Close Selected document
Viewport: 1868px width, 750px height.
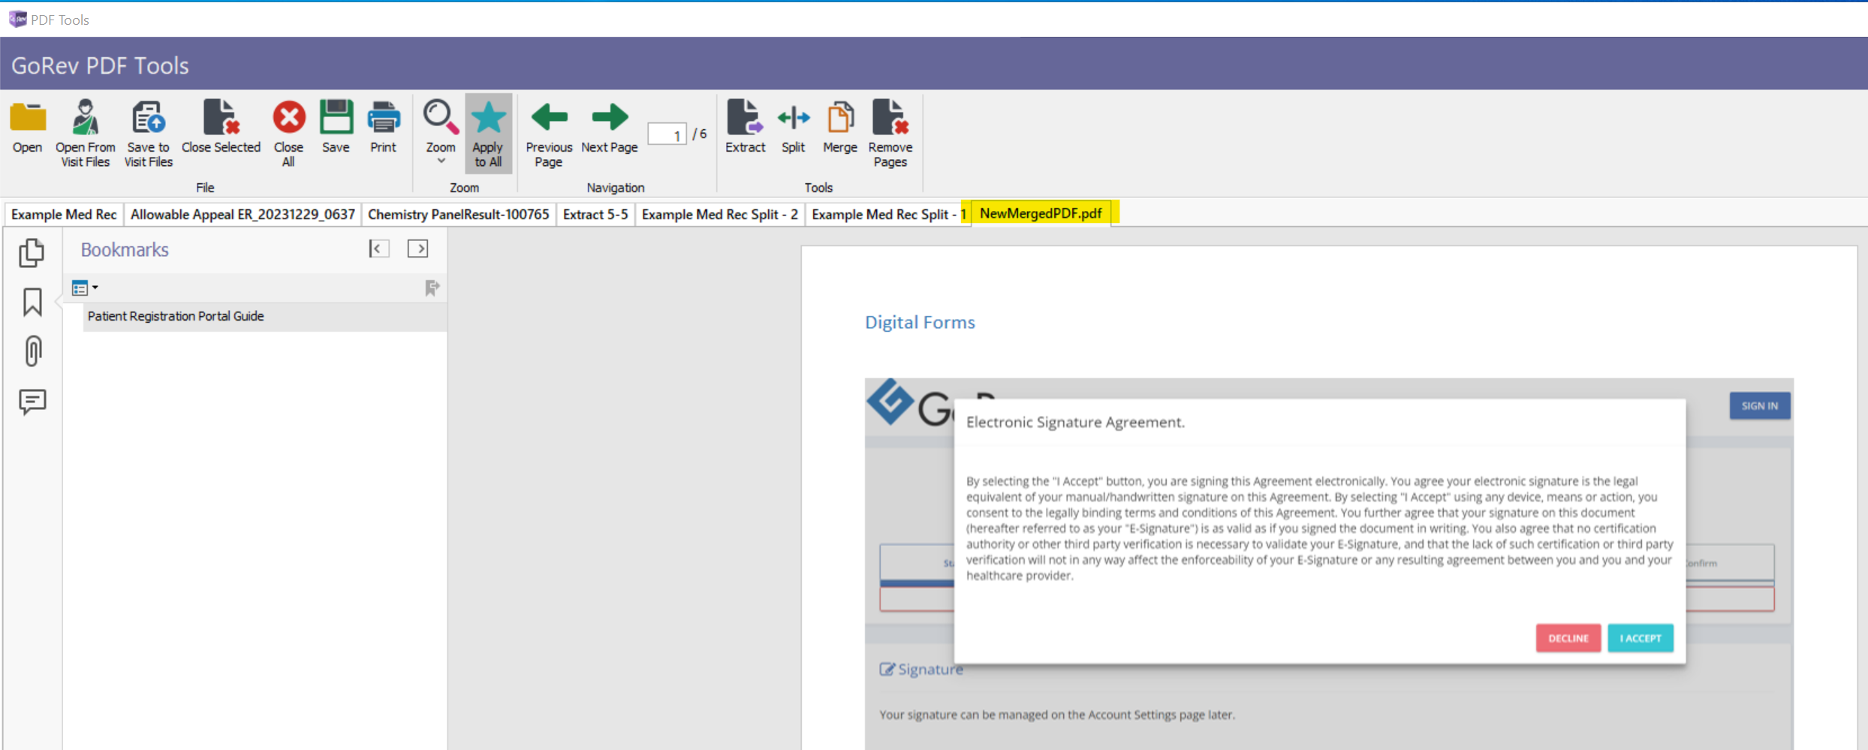[x=221, y=128]
